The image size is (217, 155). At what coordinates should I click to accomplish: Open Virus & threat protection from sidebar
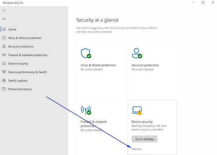click(25, 38)
